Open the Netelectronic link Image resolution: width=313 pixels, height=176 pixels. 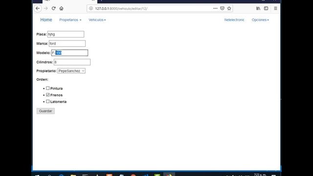click(234, 20)
